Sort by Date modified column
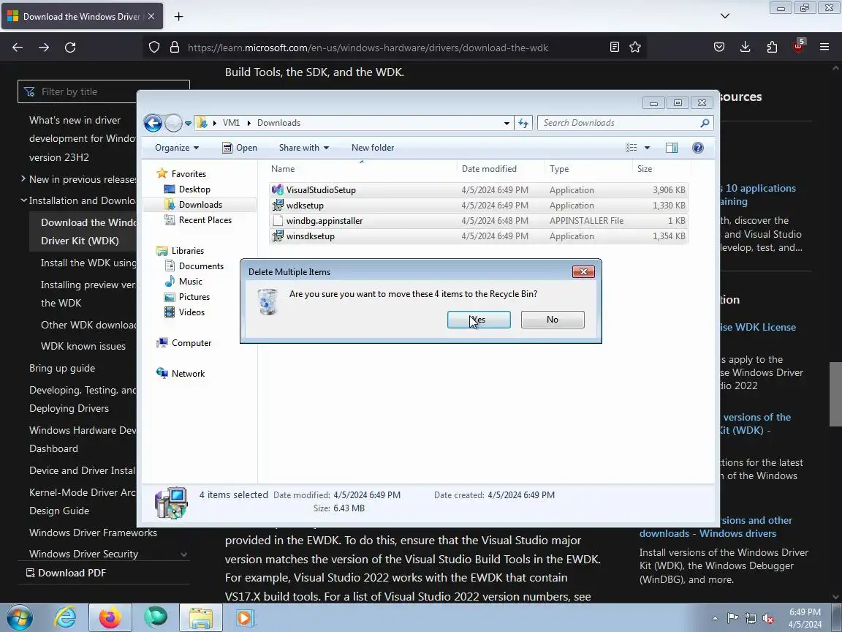Viewport: 842px width, 632px height. (501, 169)
